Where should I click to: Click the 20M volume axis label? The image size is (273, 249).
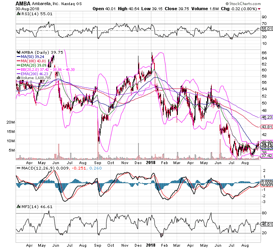click(x=11, y=122)
